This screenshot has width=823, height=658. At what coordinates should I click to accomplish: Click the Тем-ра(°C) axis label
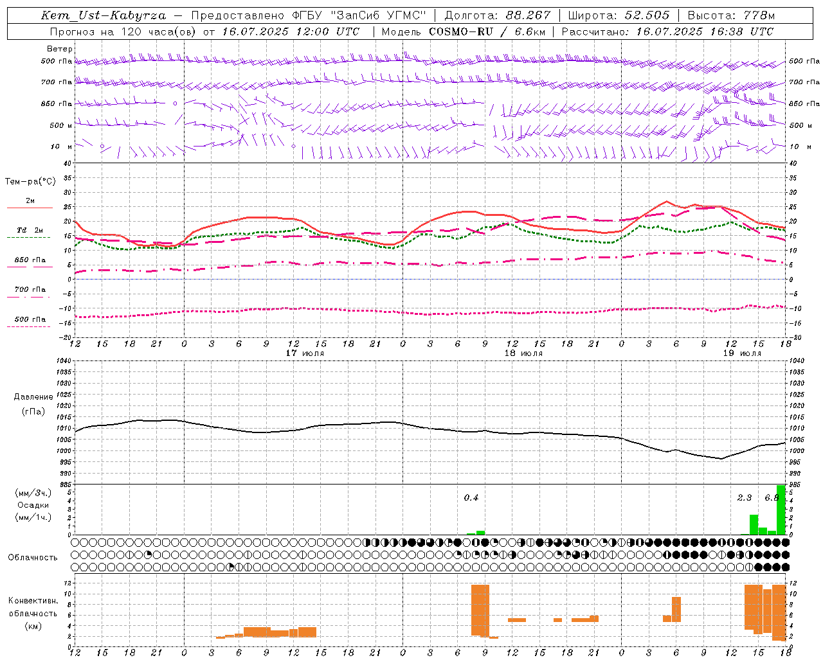click(x=30, y=182)
